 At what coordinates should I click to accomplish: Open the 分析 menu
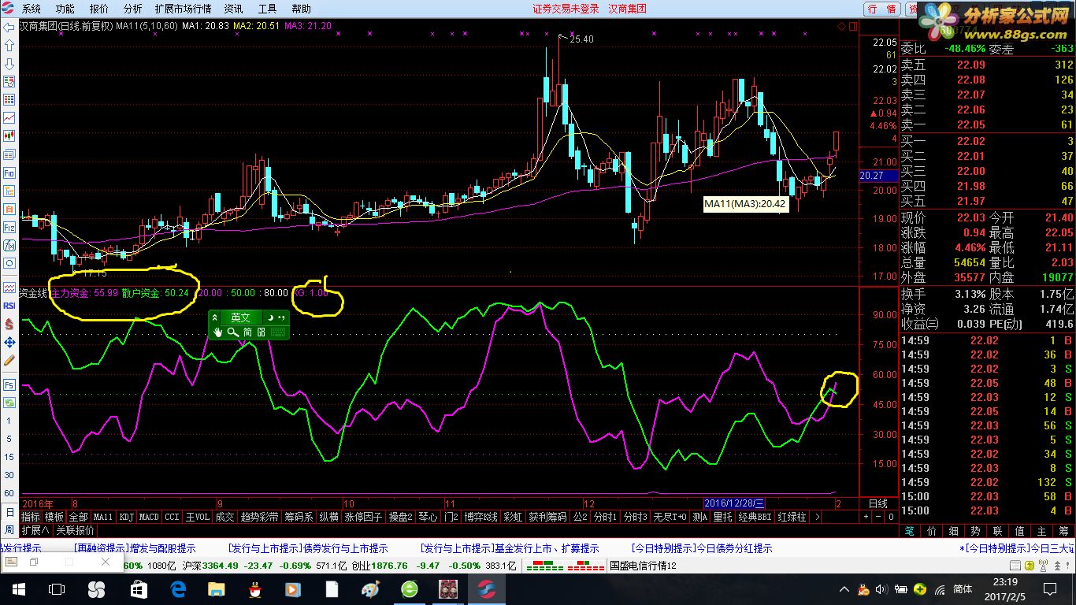133,9
